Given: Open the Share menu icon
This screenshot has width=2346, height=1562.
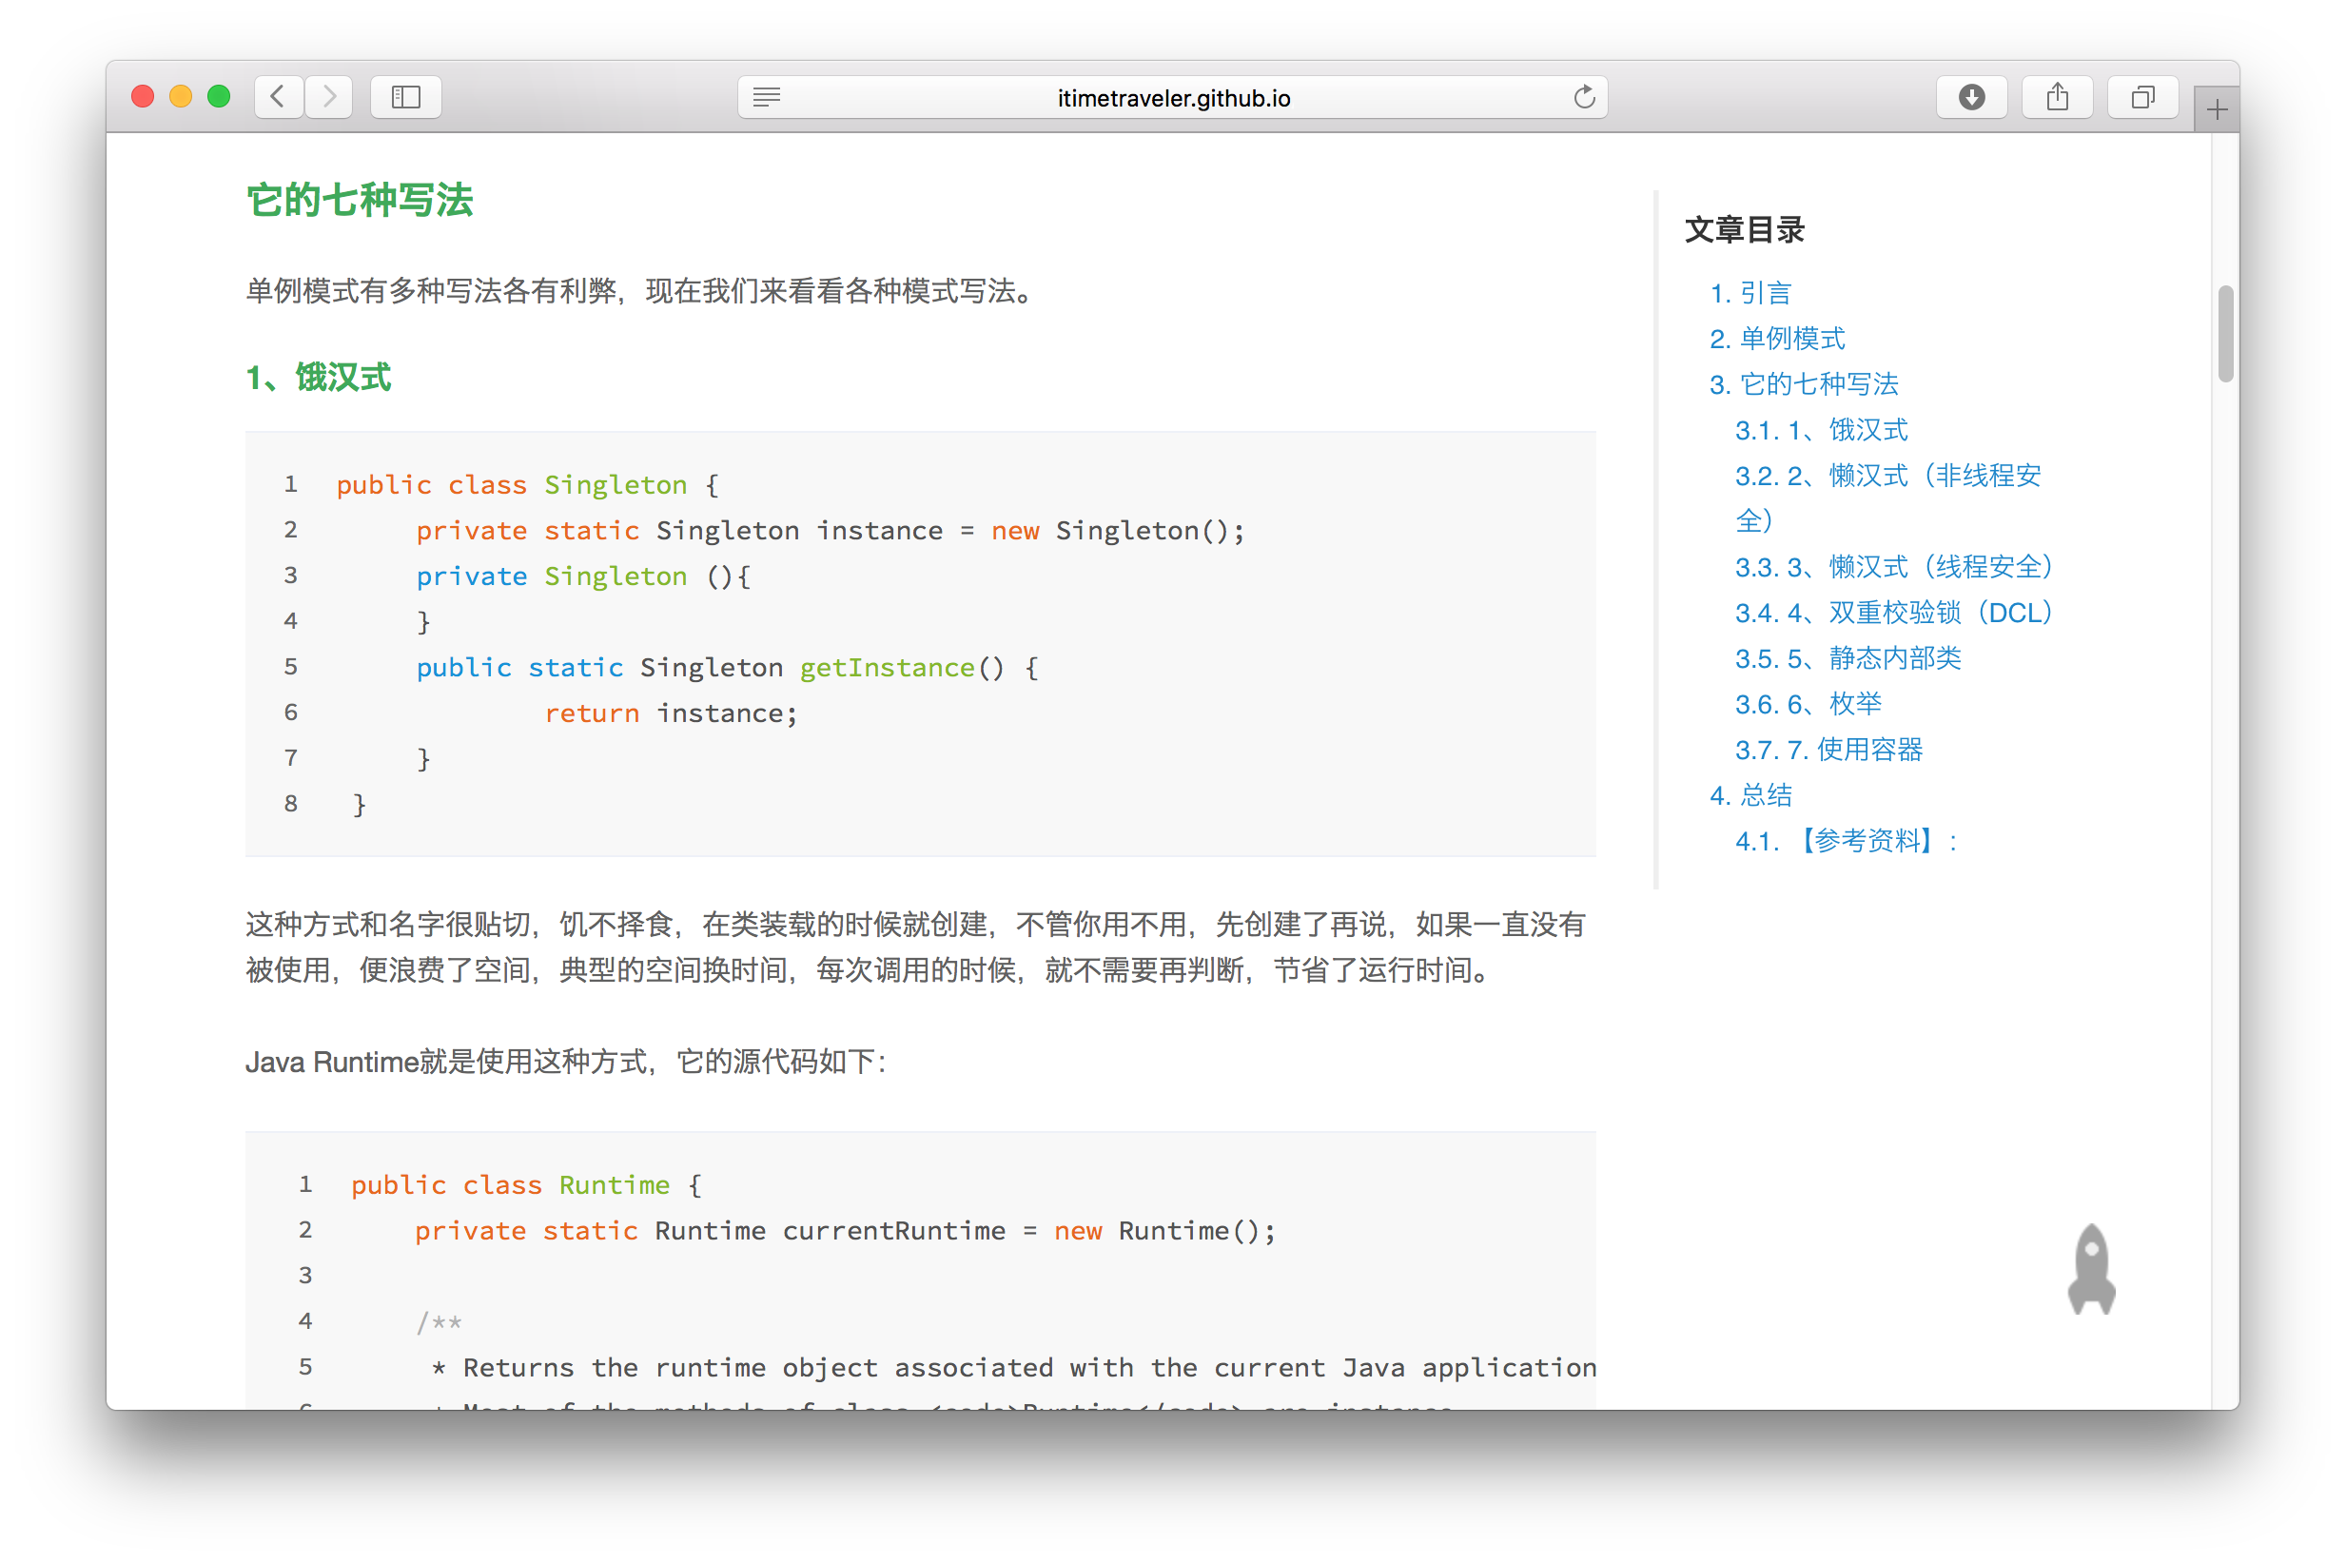Looking at the screenshot, I should coord(2057,97).
